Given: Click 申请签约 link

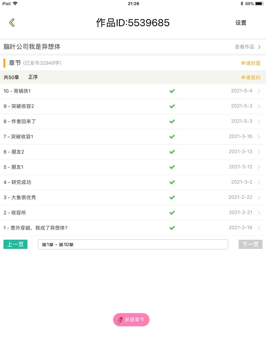Looking at the screenshot, I should pos(251,78).
